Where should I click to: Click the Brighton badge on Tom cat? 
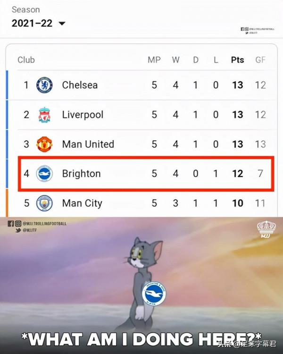[x=154, y=293]
